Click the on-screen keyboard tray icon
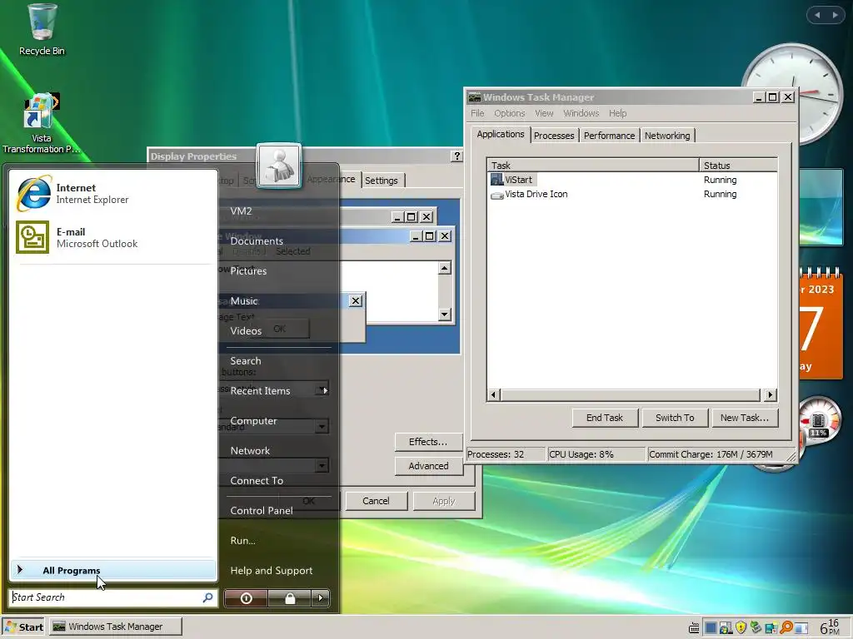This screenshot has width=853, height=639. click(694, 628)
